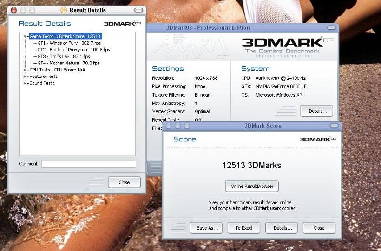Open Details in 3DMark Score window
Viewport: 381px width, 251px height.
(282, 228)
